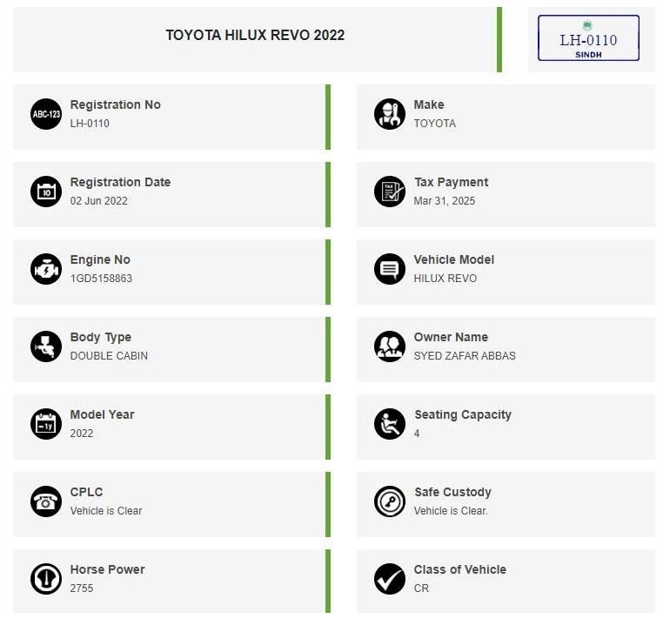Screen dimensions: 670x619
Task: Click the LH-0110 SINDH number plate
Action: 588,38
